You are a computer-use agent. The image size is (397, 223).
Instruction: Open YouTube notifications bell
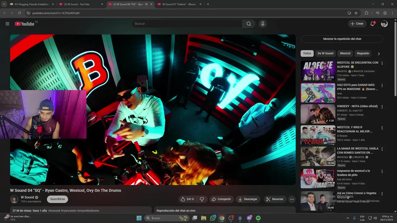click(x=373, y=24)
